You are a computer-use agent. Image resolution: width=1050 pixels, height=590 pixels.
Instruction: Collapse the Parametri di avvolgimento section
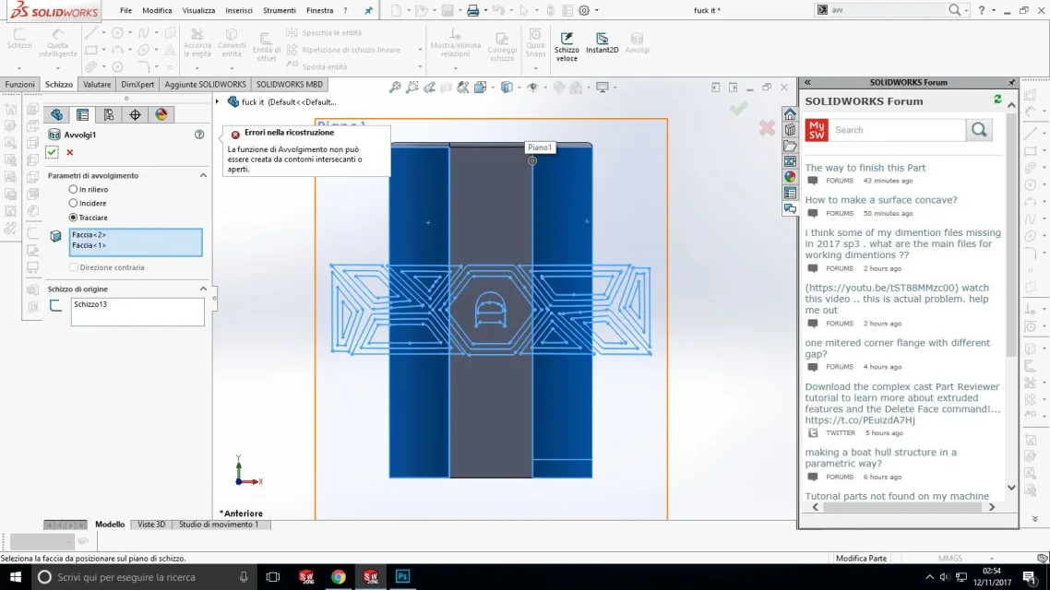pos(203,175)
